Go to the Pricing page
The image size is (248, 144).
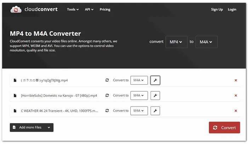(x=105, y=10)
